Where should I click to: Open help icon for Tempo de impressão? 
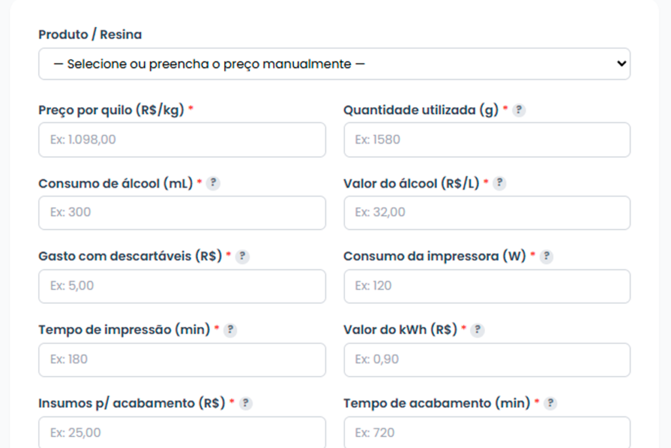[x=230, y=331]
